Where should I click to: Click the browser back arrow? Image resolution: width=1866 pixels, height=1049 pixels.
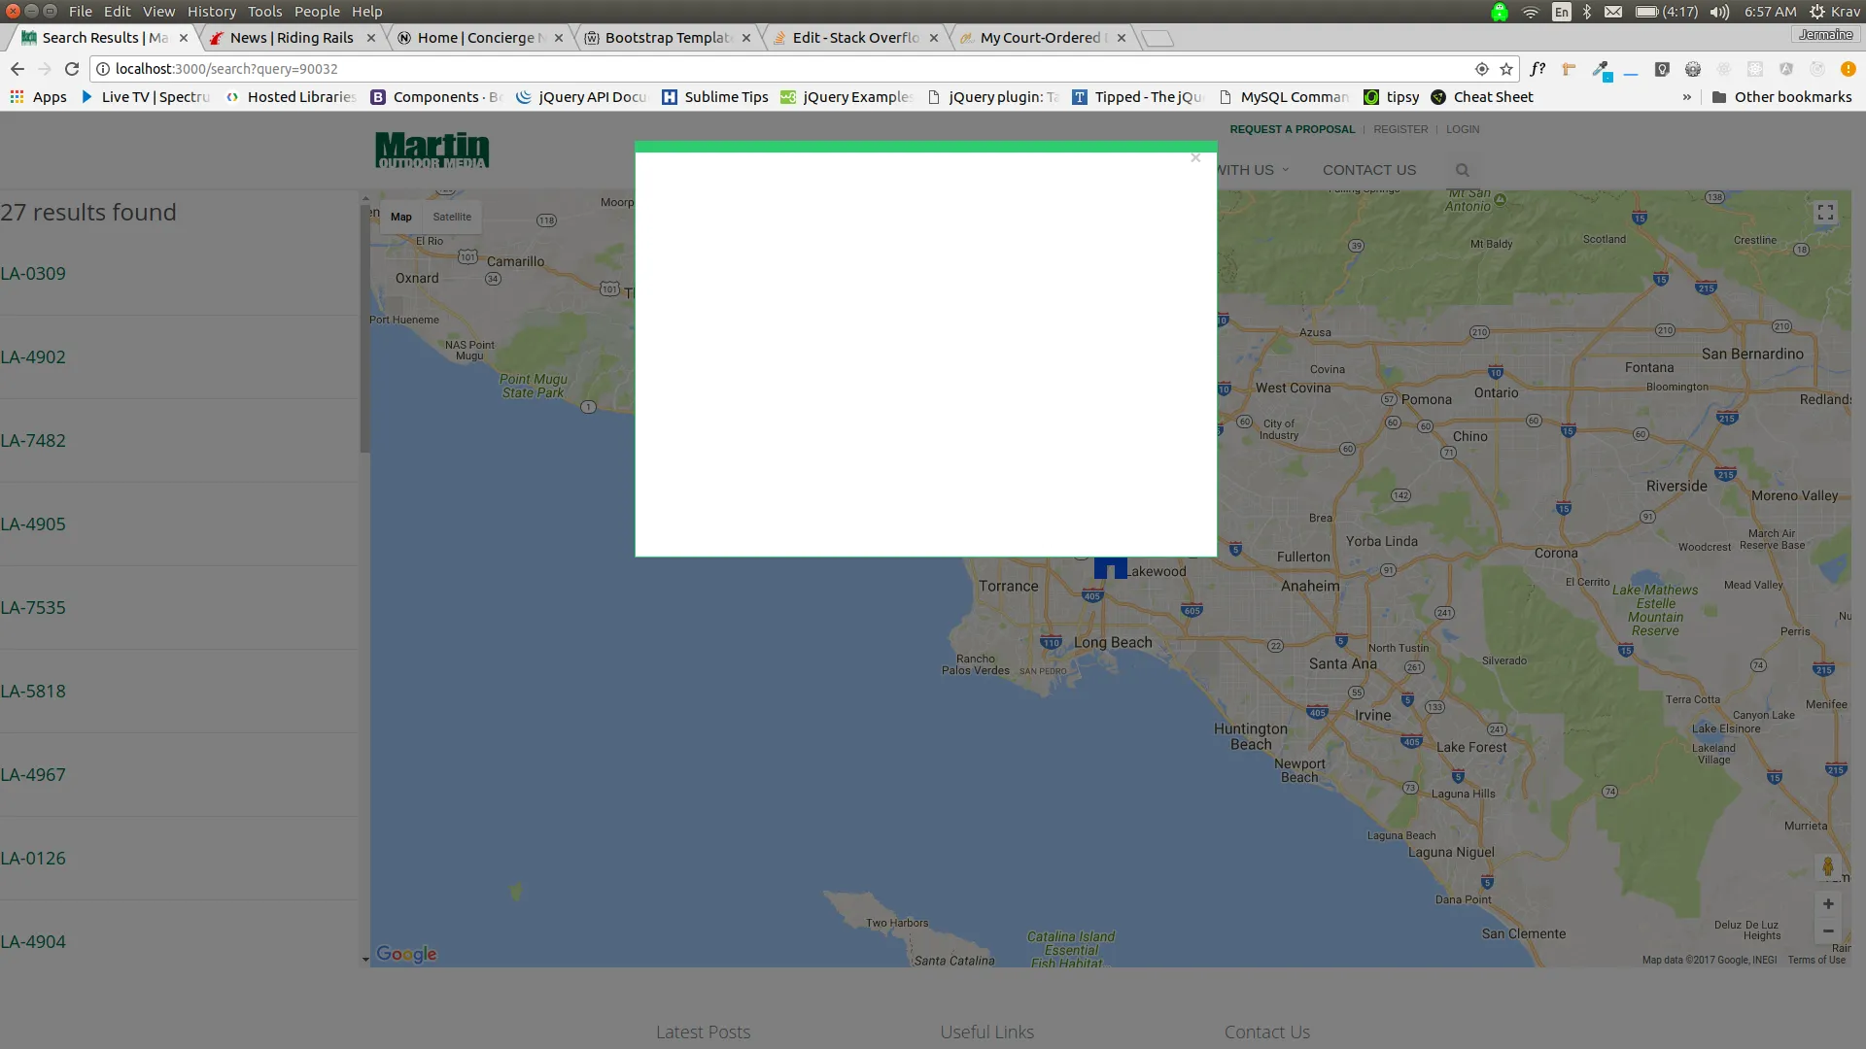coord(17,69)
